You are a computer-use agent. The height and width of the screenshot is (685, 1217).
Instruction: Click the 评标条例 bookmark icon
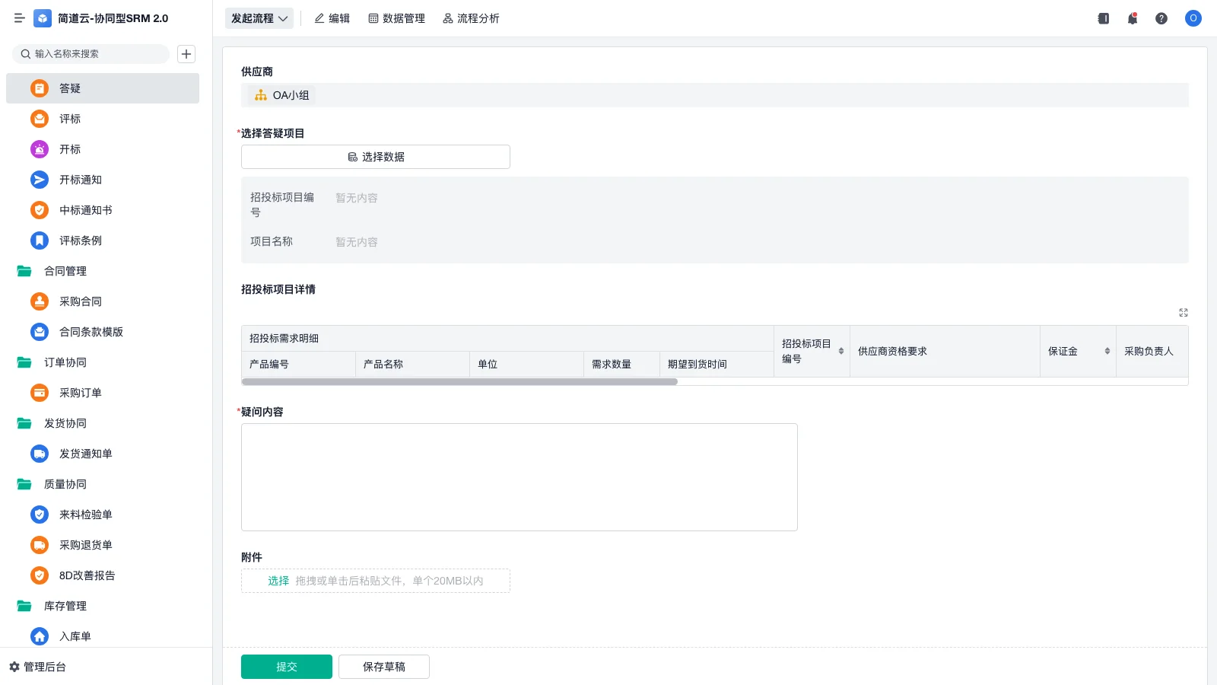point(40,241)
